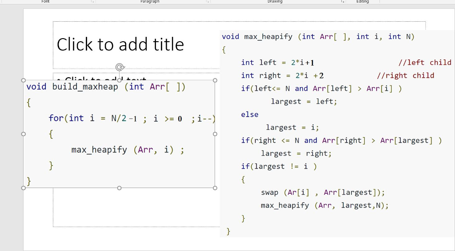Click the 'if(left<= N and Arr[left] > Arr[i] )' line
455x251 pixels.
click(322, 89)
